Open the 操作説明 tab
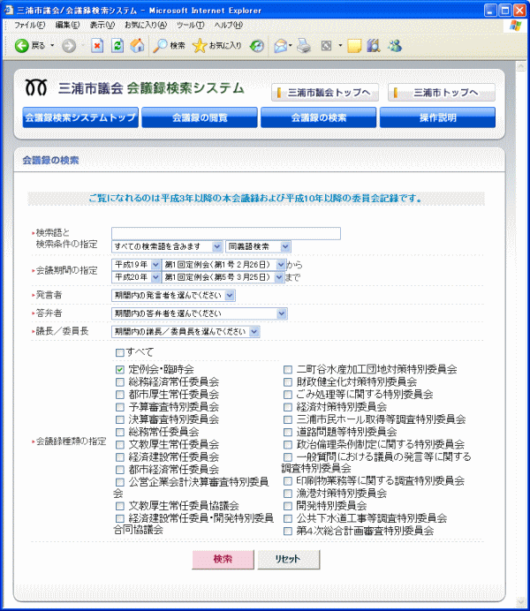The image size is (530, 611). [x=437, y=117]
